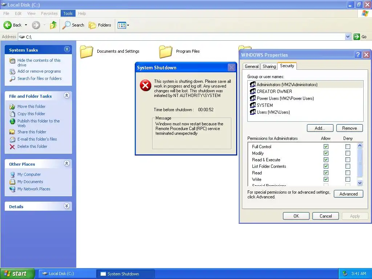Toggle Deny checkbox for Full Control
372x279 pixels.
[x=348, y=147]
